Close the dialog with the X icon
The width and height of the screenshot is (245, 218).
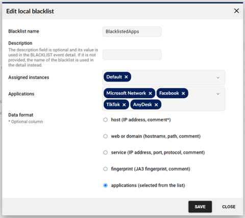tap(236, 11)
